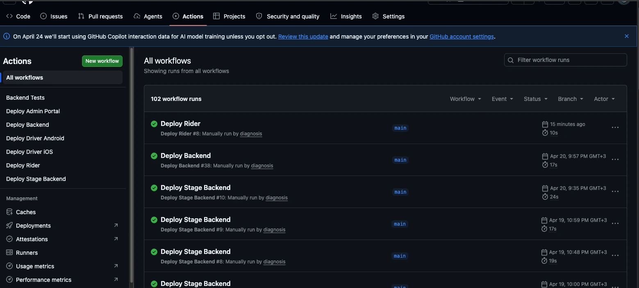
Task: Select Deploy Stage Backend in sidebar
Action: click(x=36, y=179)
